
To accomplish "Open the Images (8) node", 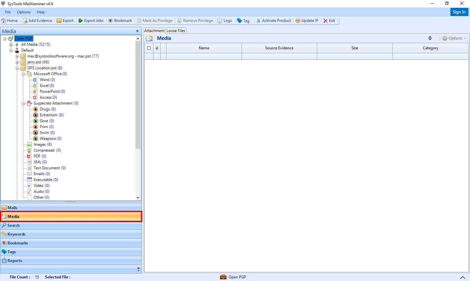I will [42, 144].
